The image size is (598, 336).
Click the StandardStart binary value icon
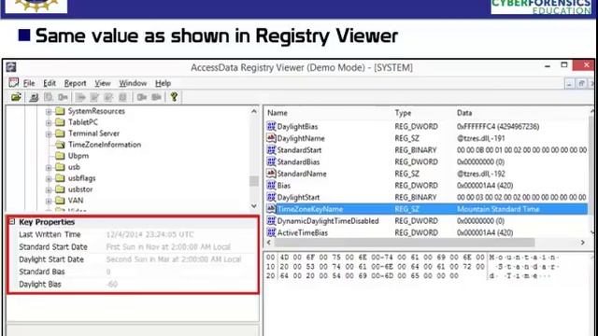click(271, 149)
